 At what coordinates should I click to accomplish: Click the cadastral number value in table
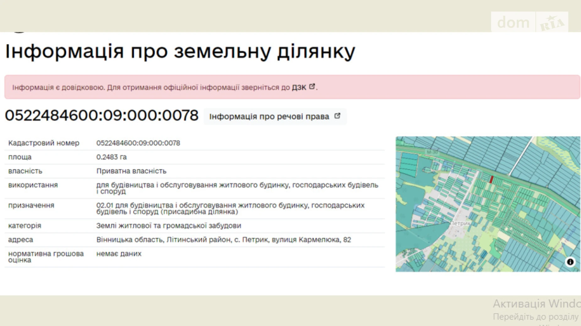138,143
